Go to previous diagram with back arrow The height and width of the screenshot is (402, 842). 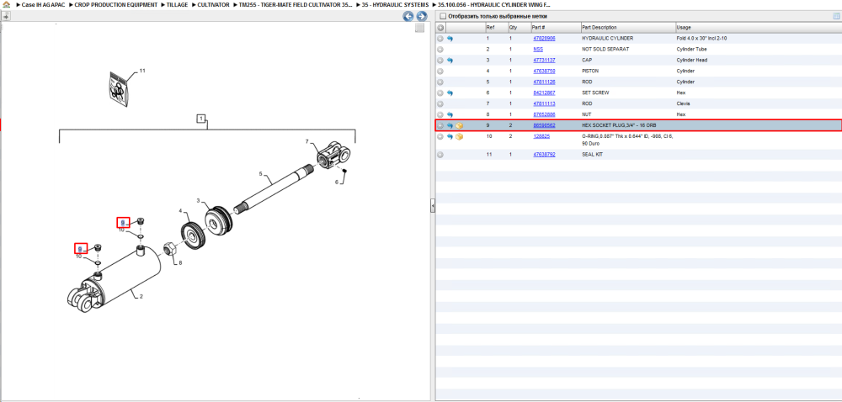click(x=408, y=17)
